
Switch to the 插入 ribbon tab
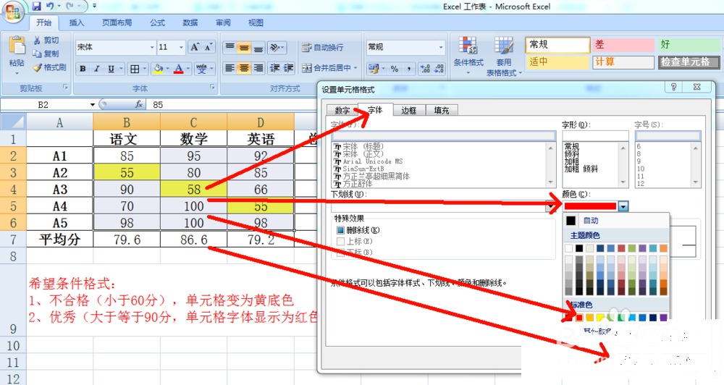[77, 22]
